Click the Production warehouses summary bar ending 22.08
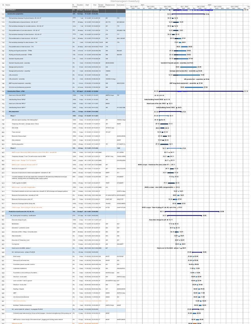 (x=192, y=212)
